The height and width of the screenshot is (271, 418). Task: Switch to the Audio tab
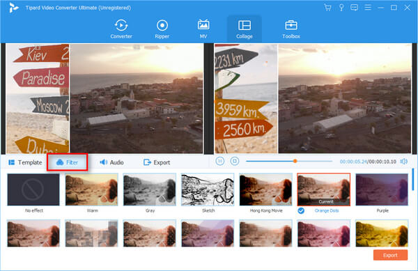(x=111, y=162)
